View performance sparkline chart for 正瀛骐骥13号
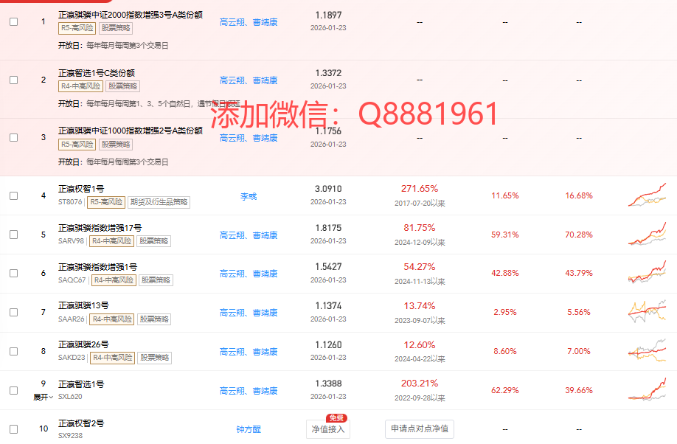Viewport: 677px width, 444px height. pos(647,312)
